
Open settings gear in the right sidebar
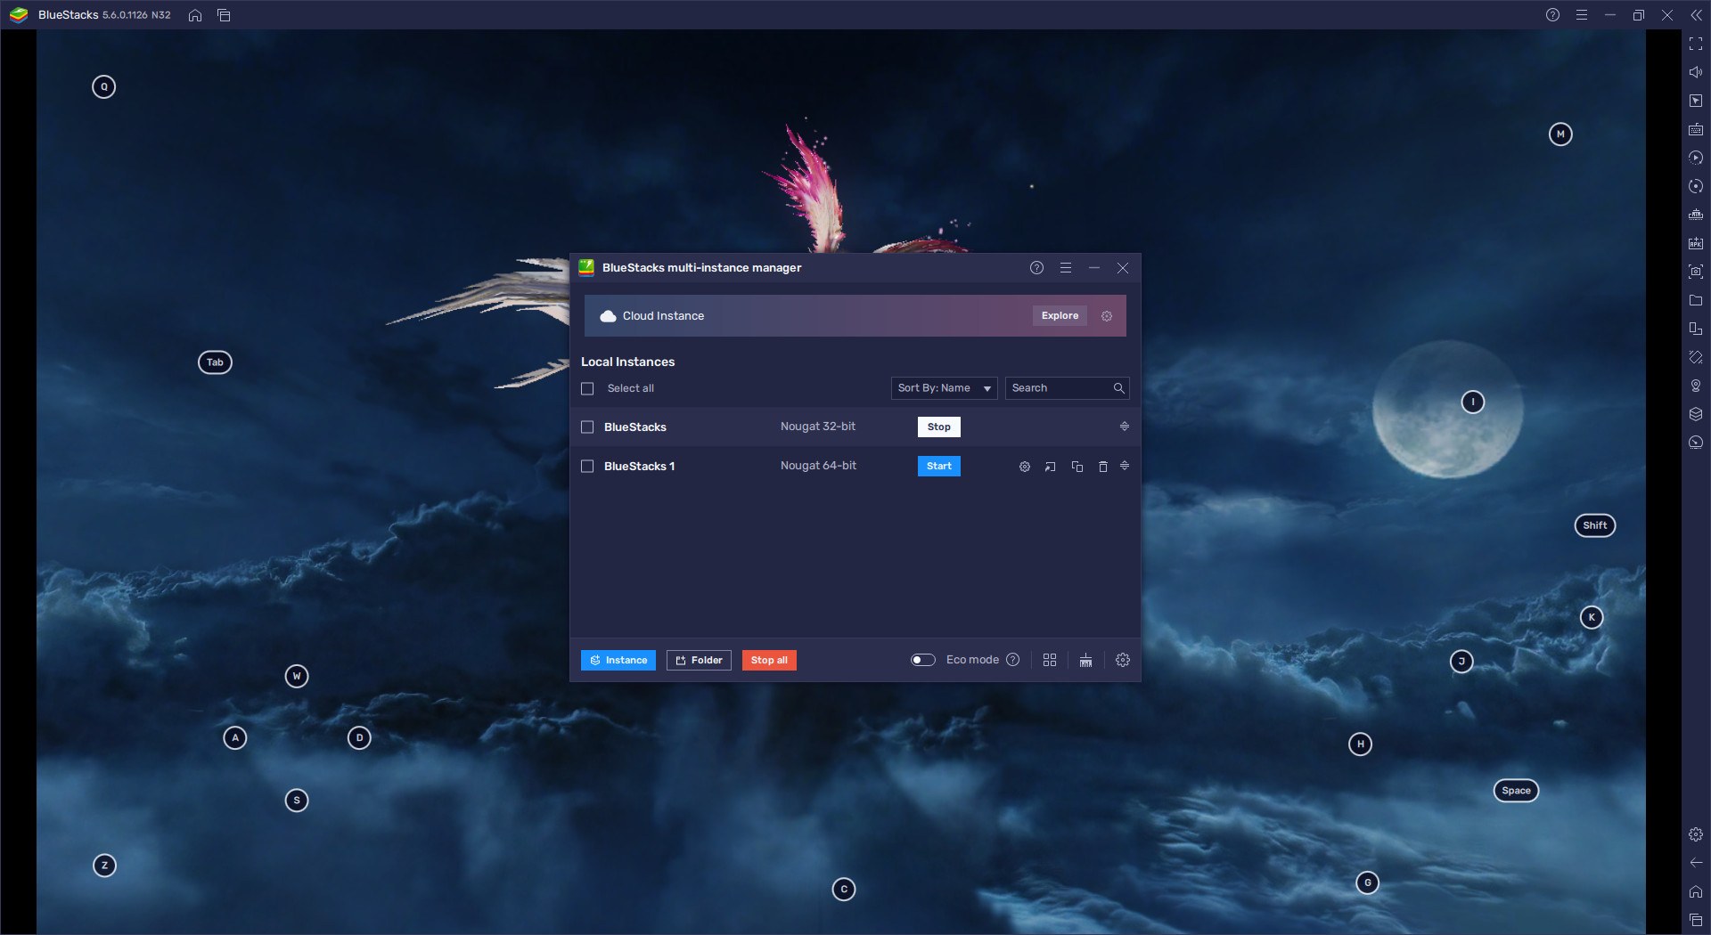(x=1696, y=834)
